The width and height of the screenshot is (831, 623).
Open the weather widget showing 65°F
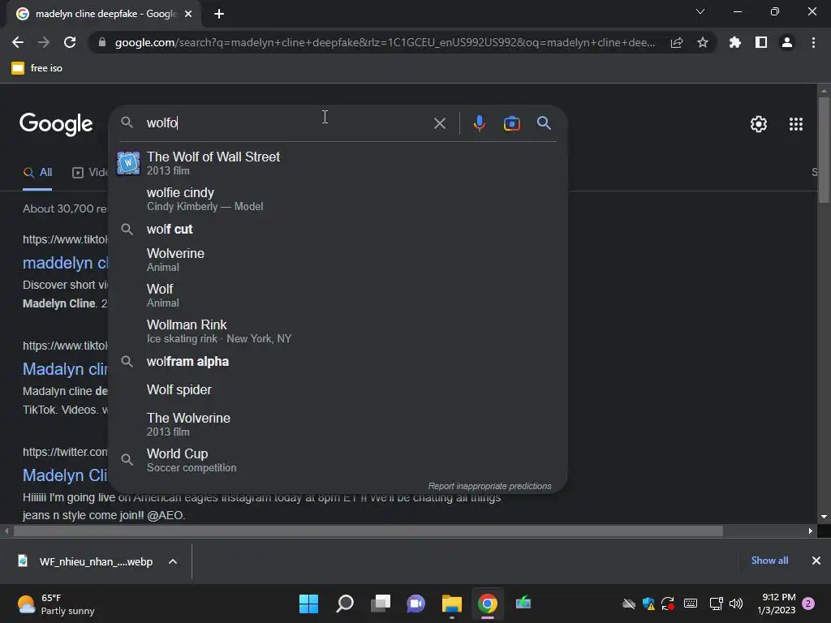56,604
